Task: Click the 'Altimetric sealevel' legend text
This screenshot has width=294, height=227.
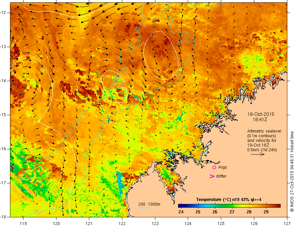Action: pos(264,131)
